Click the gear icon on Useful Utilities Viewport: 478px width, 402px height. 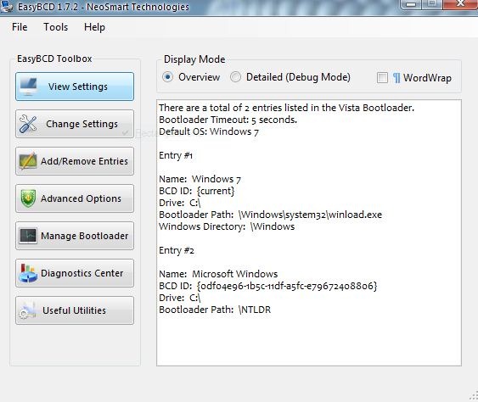[27, 310]
